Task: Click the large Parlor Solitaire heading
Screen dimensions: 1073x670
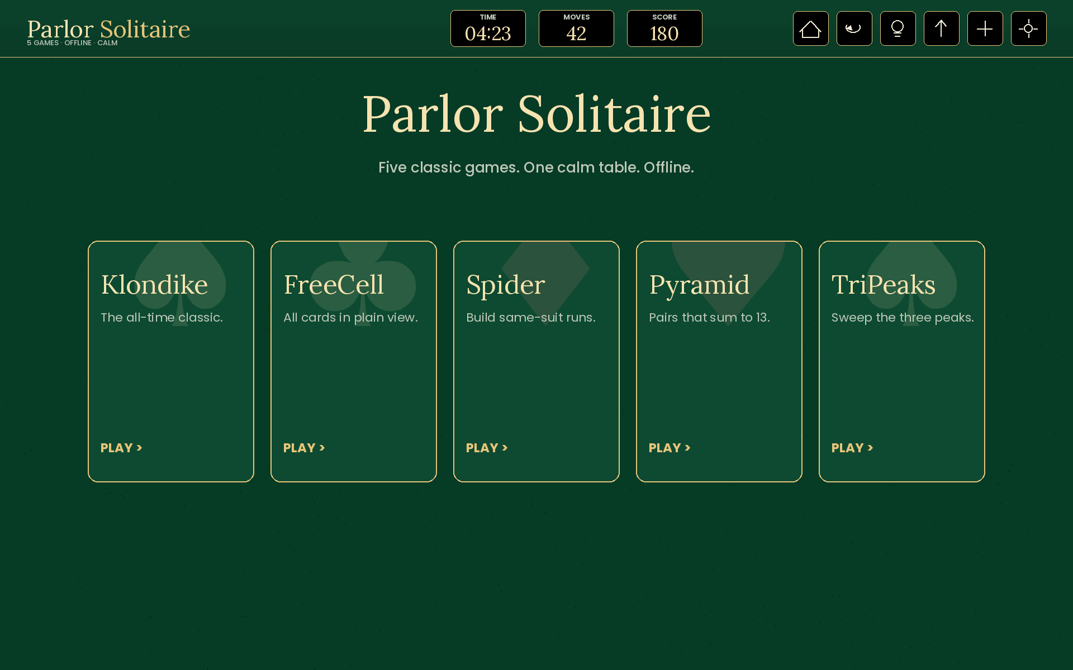Action: (x=536, y=114)
